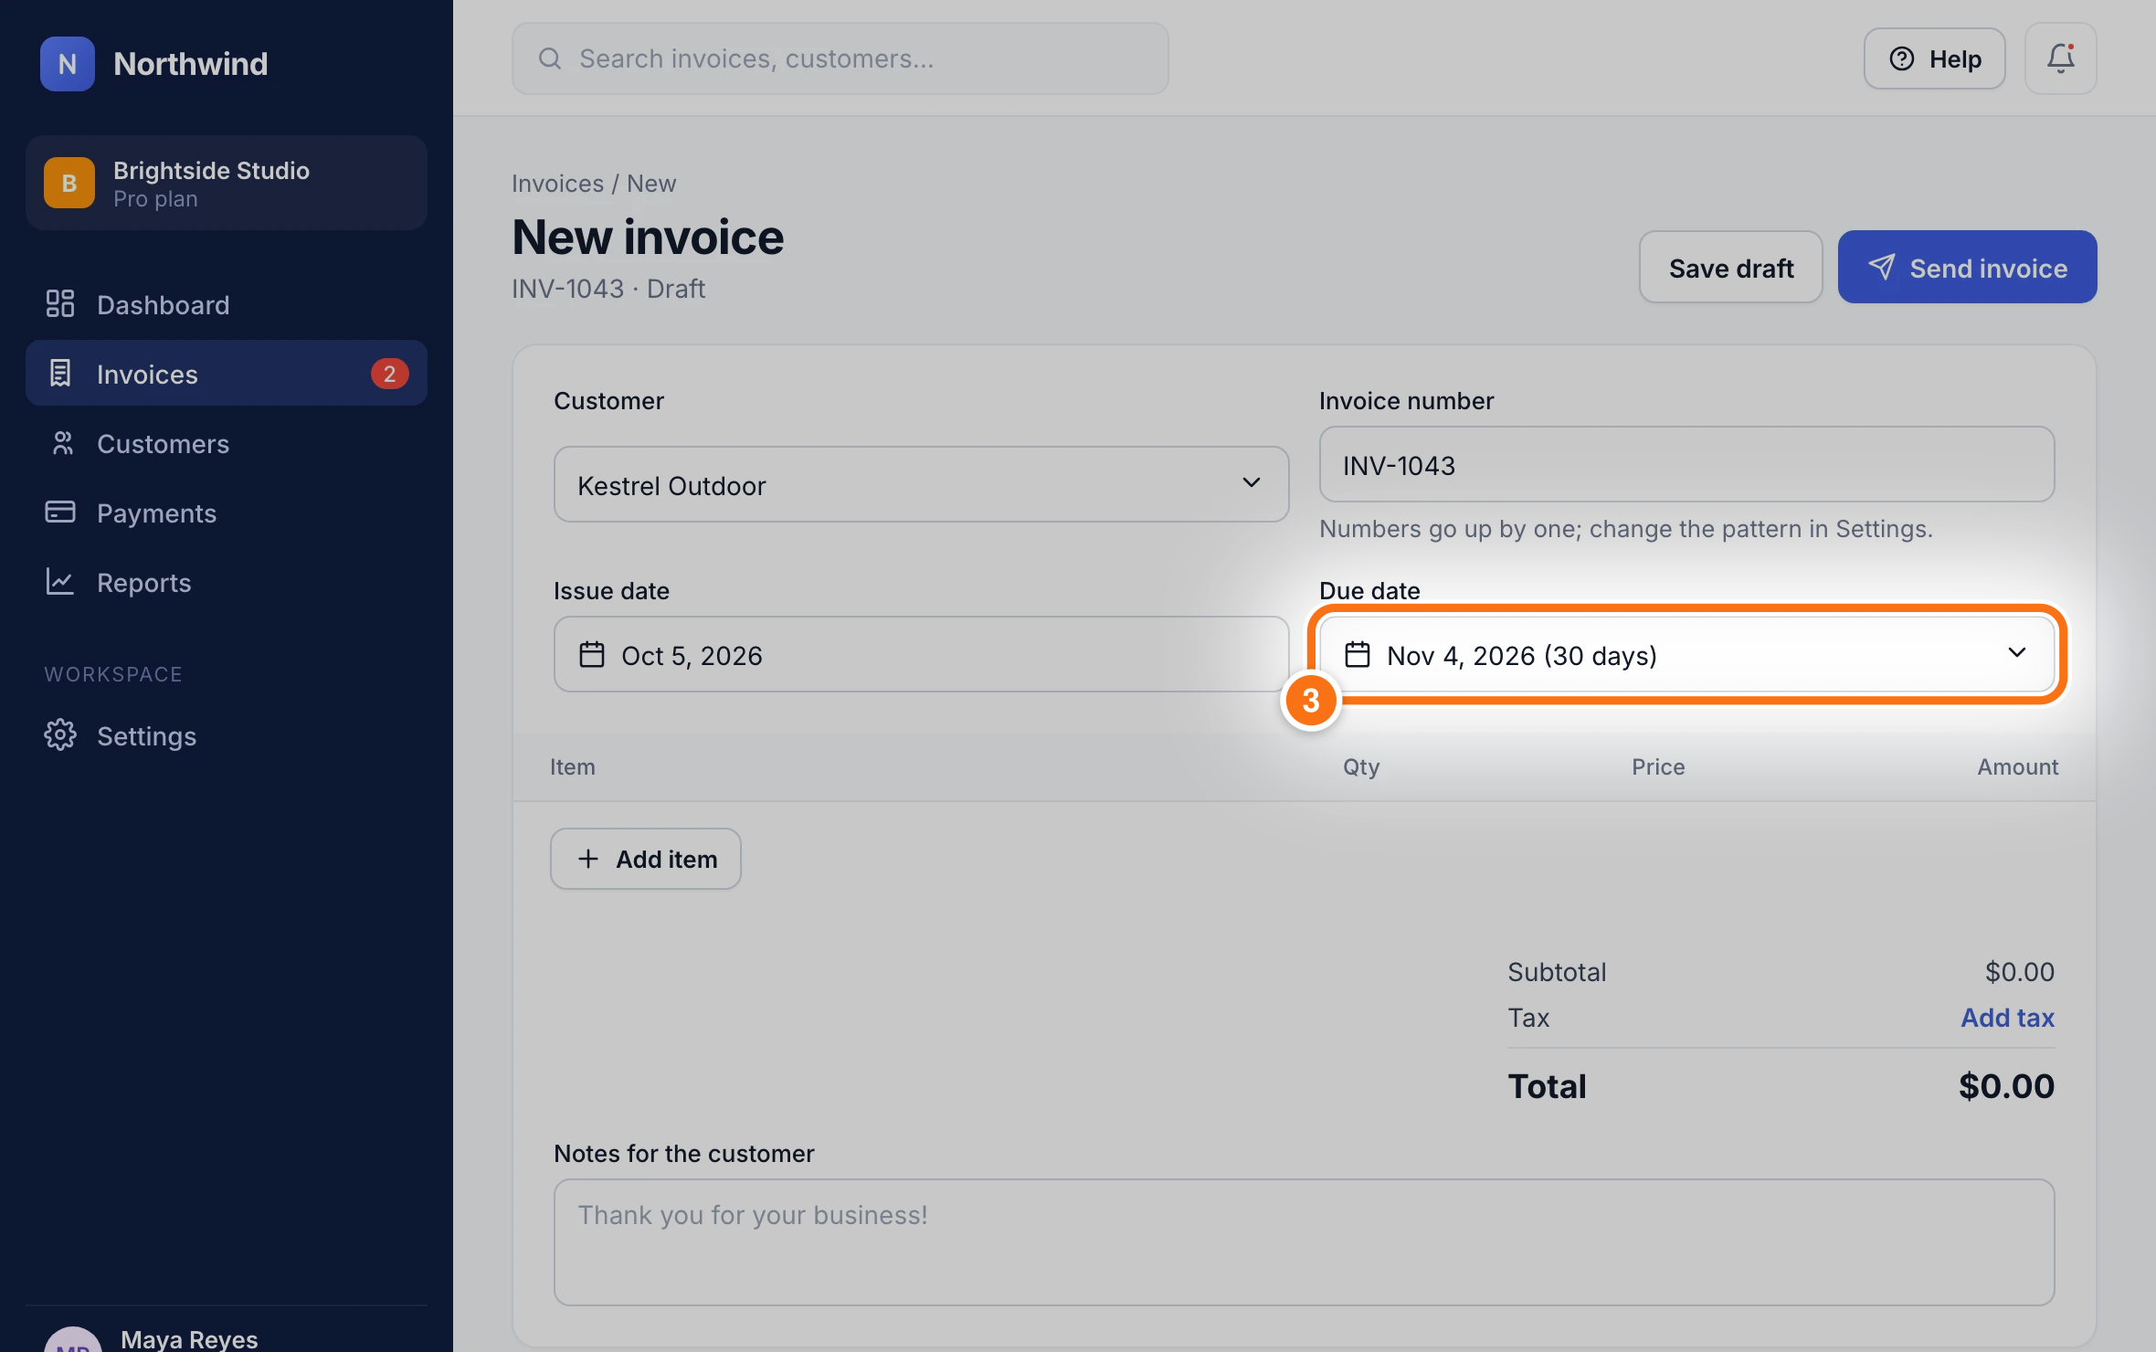This screenshot has width=2156, height=1352.
Task: Click the search magnifier icon
Action: (x=550, y=59)
